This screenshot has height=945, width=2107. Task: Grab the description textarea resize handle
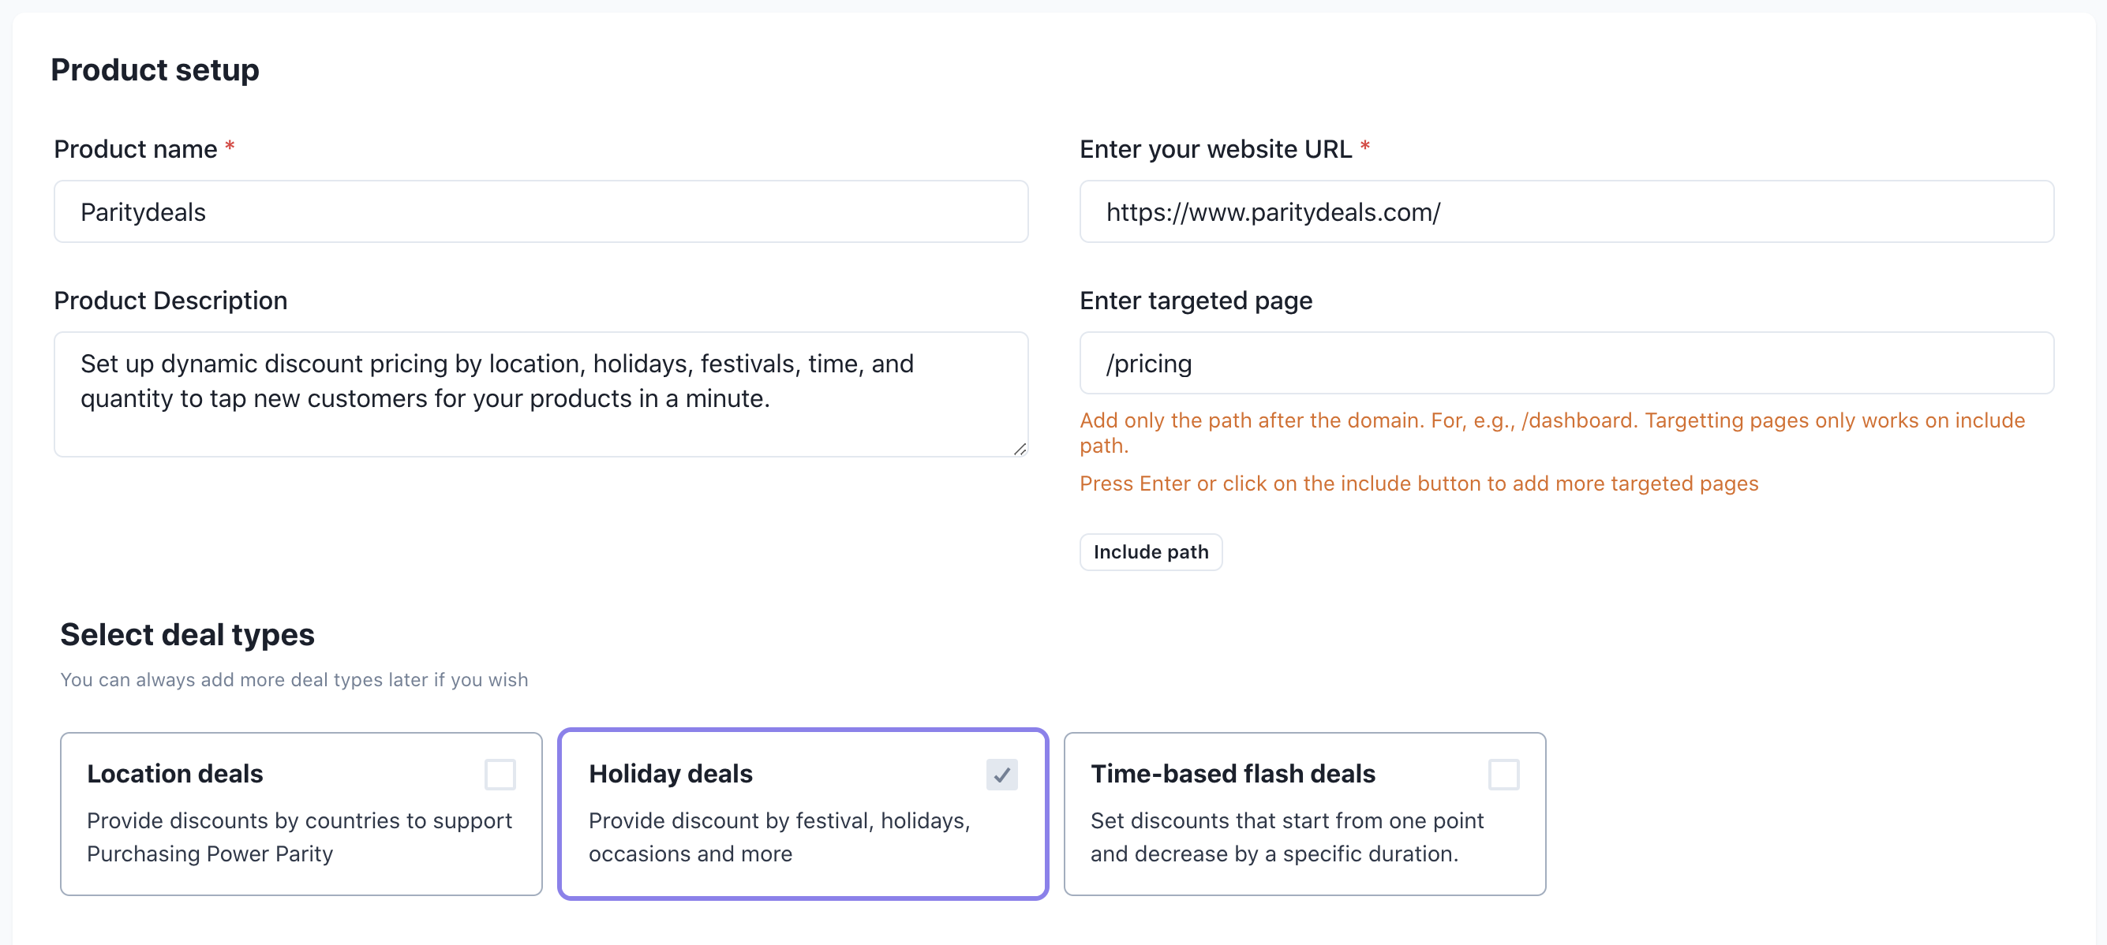point(1019,449)
